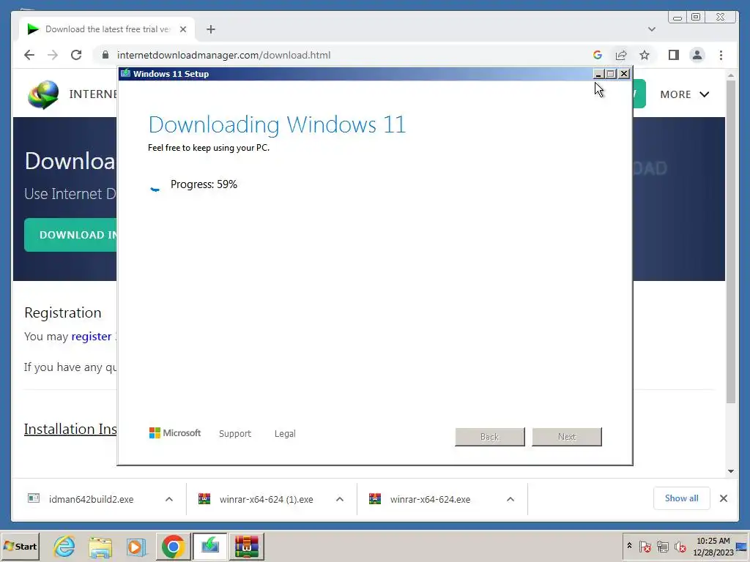
Task: Expand the MORE menu on IDM site
Action: coord(685,94)
